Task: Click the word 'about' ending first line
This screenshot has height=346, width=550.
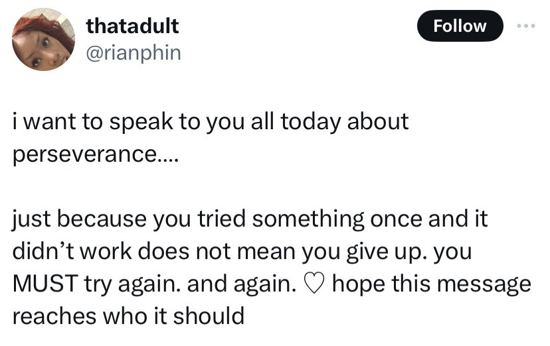Action: [378, 121]
